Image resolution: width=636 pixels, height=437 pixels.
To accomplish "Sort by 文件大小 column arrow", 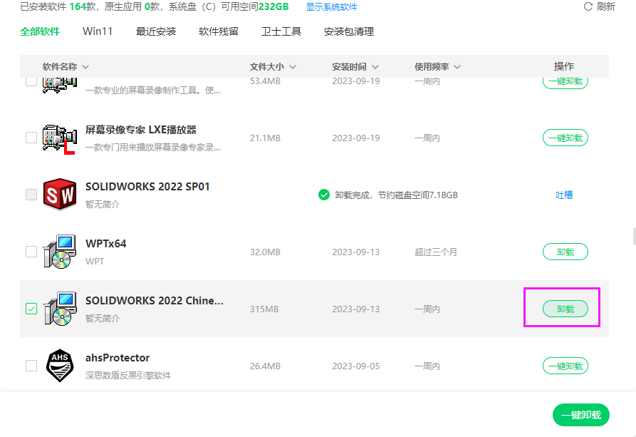I will pyautogui.click(x=293, y=67).
